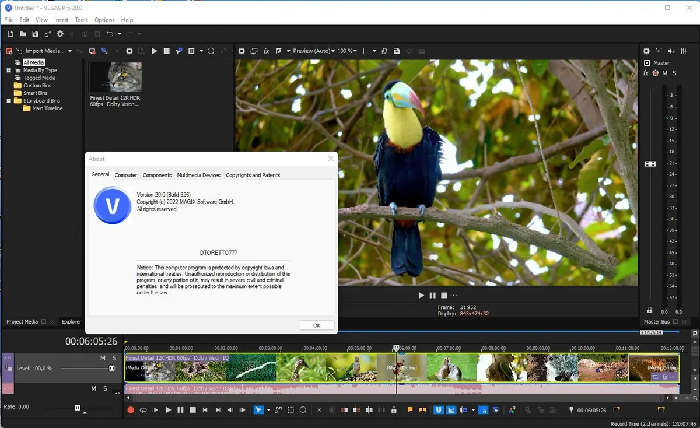The image size is (700, 428).
Task: Toggle lock event icon on timeline toolbar
Action: [394, 411]
